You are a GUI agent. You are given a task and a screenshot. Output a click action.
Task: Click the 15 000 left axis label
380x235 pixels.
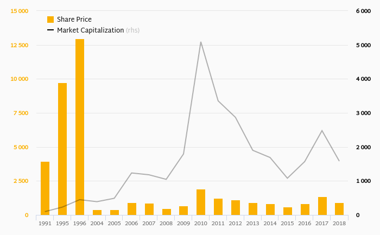click(x=19, y=11)
